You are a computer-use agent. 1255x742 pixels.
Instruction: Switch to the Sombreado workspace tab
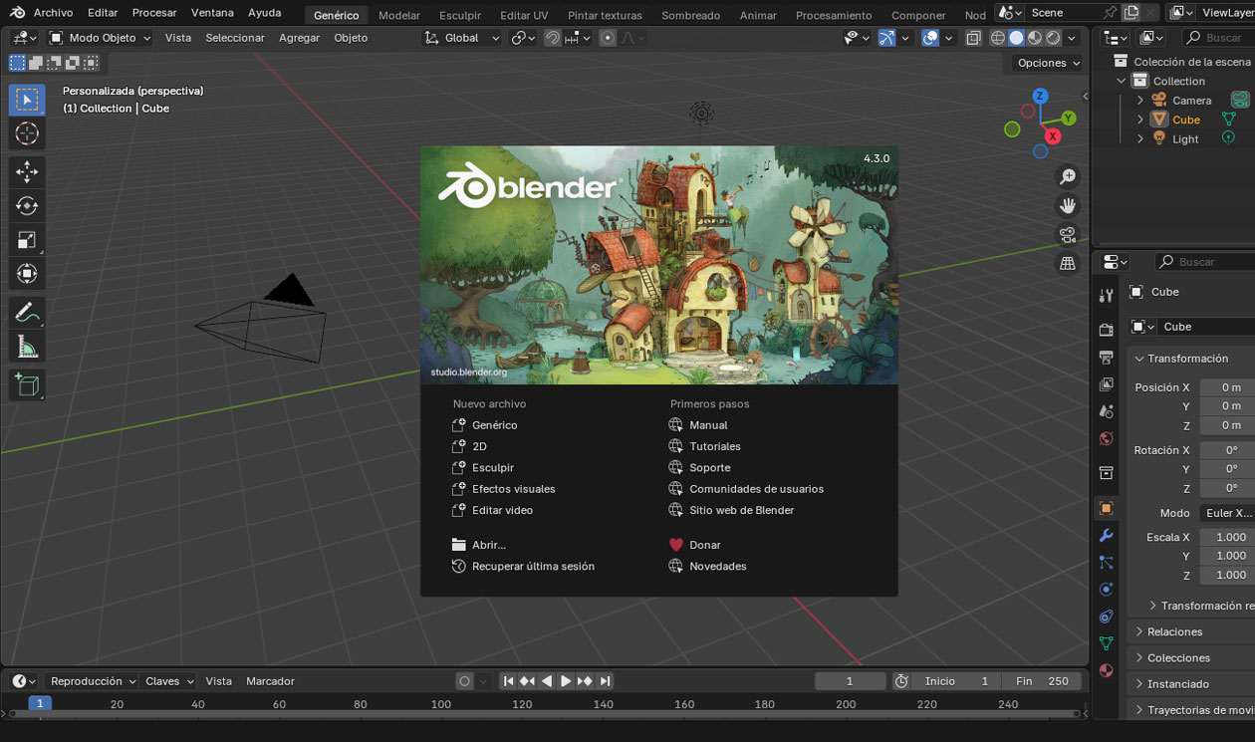[x=690, y=15]
